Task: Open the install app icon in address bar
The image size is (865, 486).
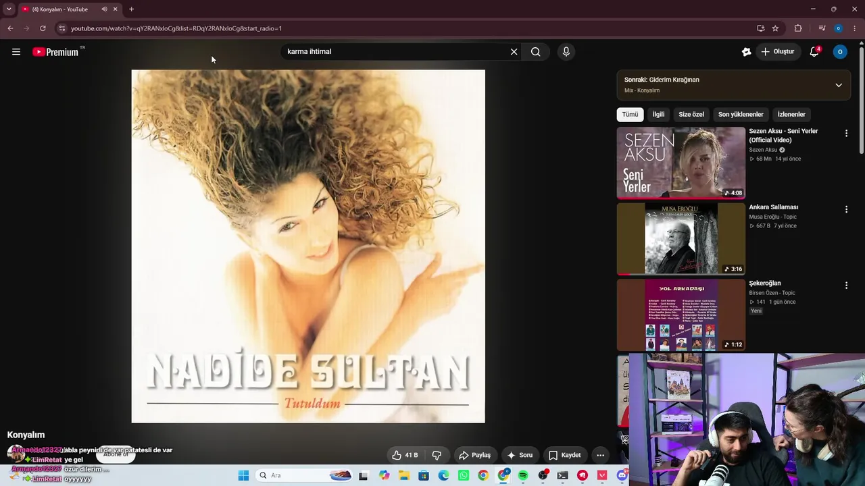Action: tap(760, 28)
